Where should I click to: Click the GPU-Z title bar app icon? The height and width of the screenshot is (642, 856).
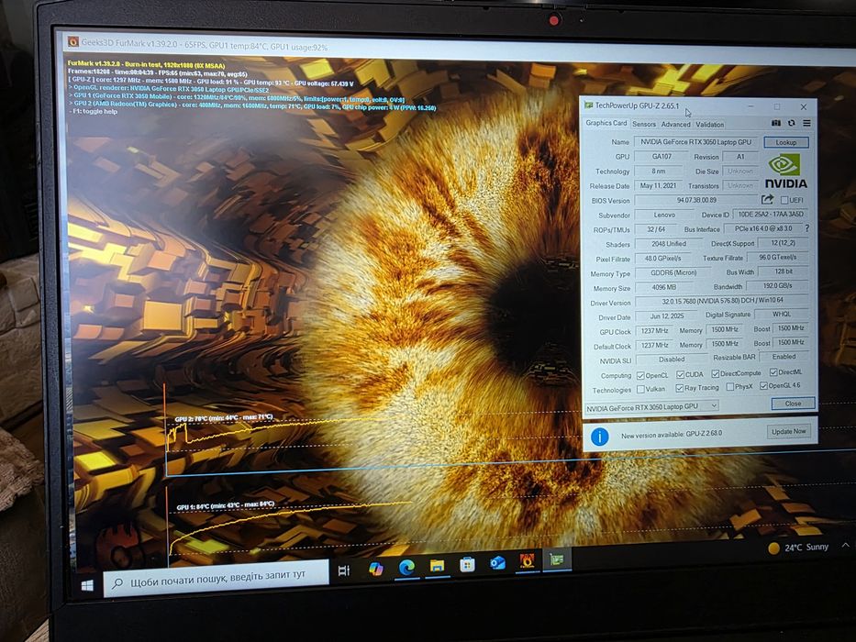click(x=588, y=105)
